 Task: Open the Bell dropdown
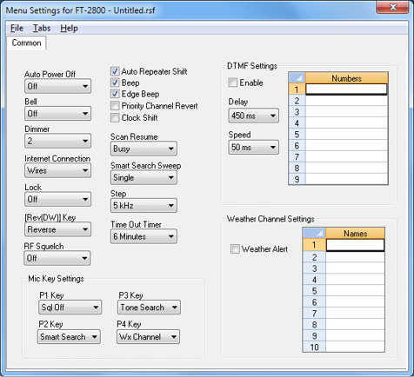tap(57, 114)
